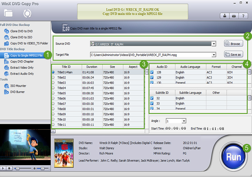Click the Clone DVD to ISO icon

7,37
